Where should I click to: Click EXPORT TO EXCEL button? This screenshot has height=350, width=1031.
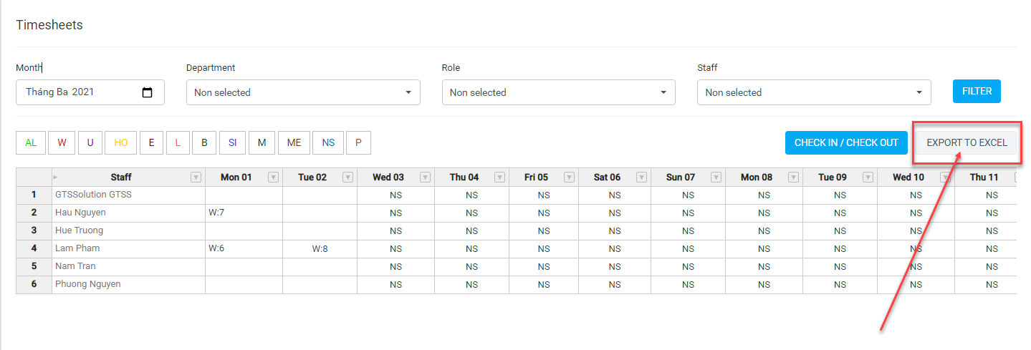pyautogui.click(x=967, y=142)
